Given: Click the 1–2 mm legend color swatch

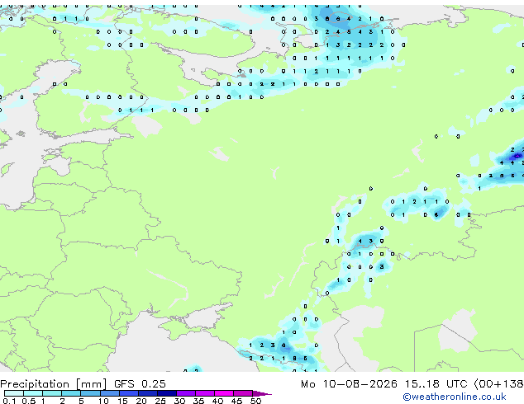Looking at the screenshot, I should [52, 393].
